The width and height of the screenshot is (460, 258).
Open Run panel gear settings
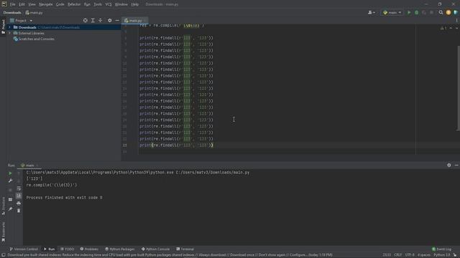tap(448, 166)
